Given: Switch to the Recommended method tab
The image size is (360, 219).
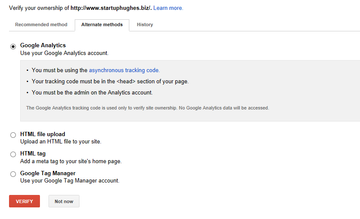Looking at the screenshot, I should click(x=41, y=24).
